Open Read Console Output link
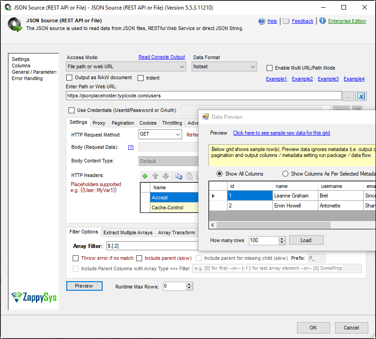Viewport: 376px width, 339px height. pos(162,57)
